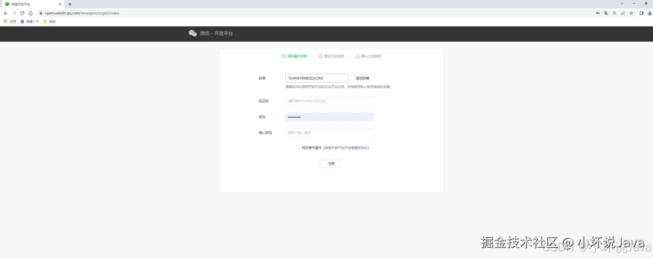Open the translate page icon
The height and width of the screenshot is (258, 653).
click(x=606, y=13)
